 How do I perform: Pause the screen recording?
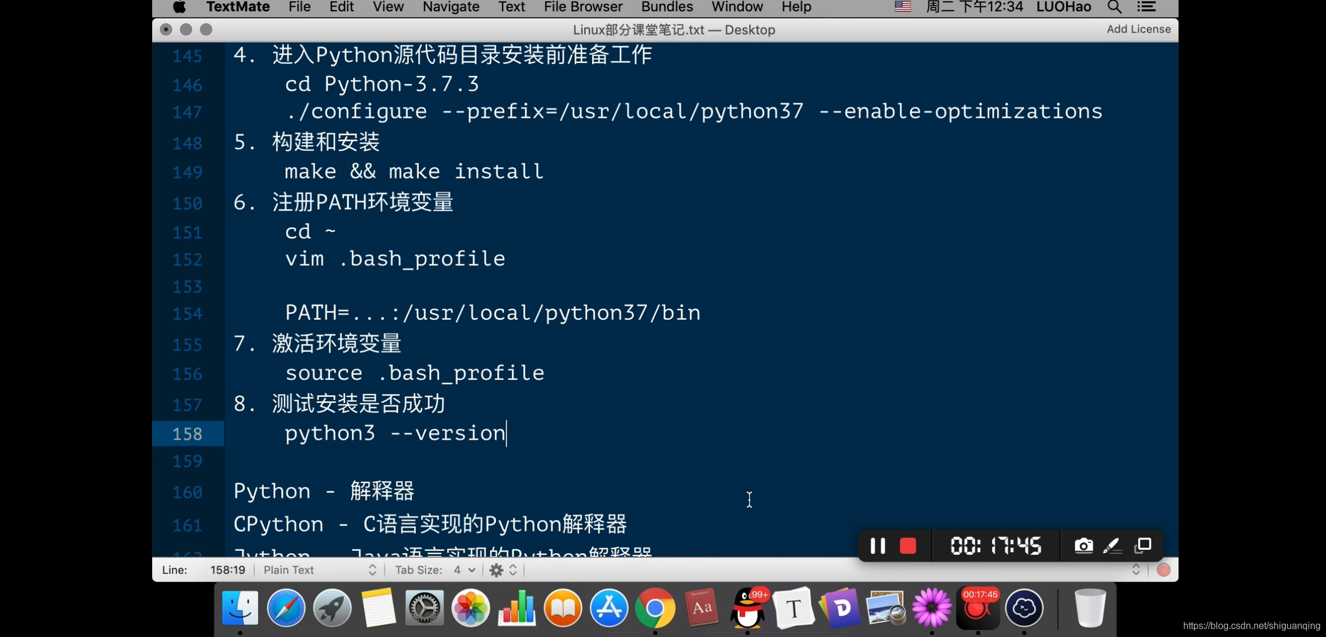point(877,546)
